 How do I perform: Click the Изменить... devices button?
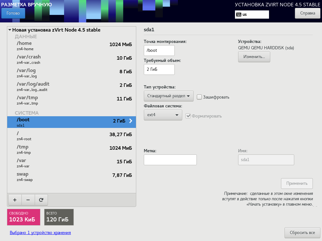coord(254,57)
